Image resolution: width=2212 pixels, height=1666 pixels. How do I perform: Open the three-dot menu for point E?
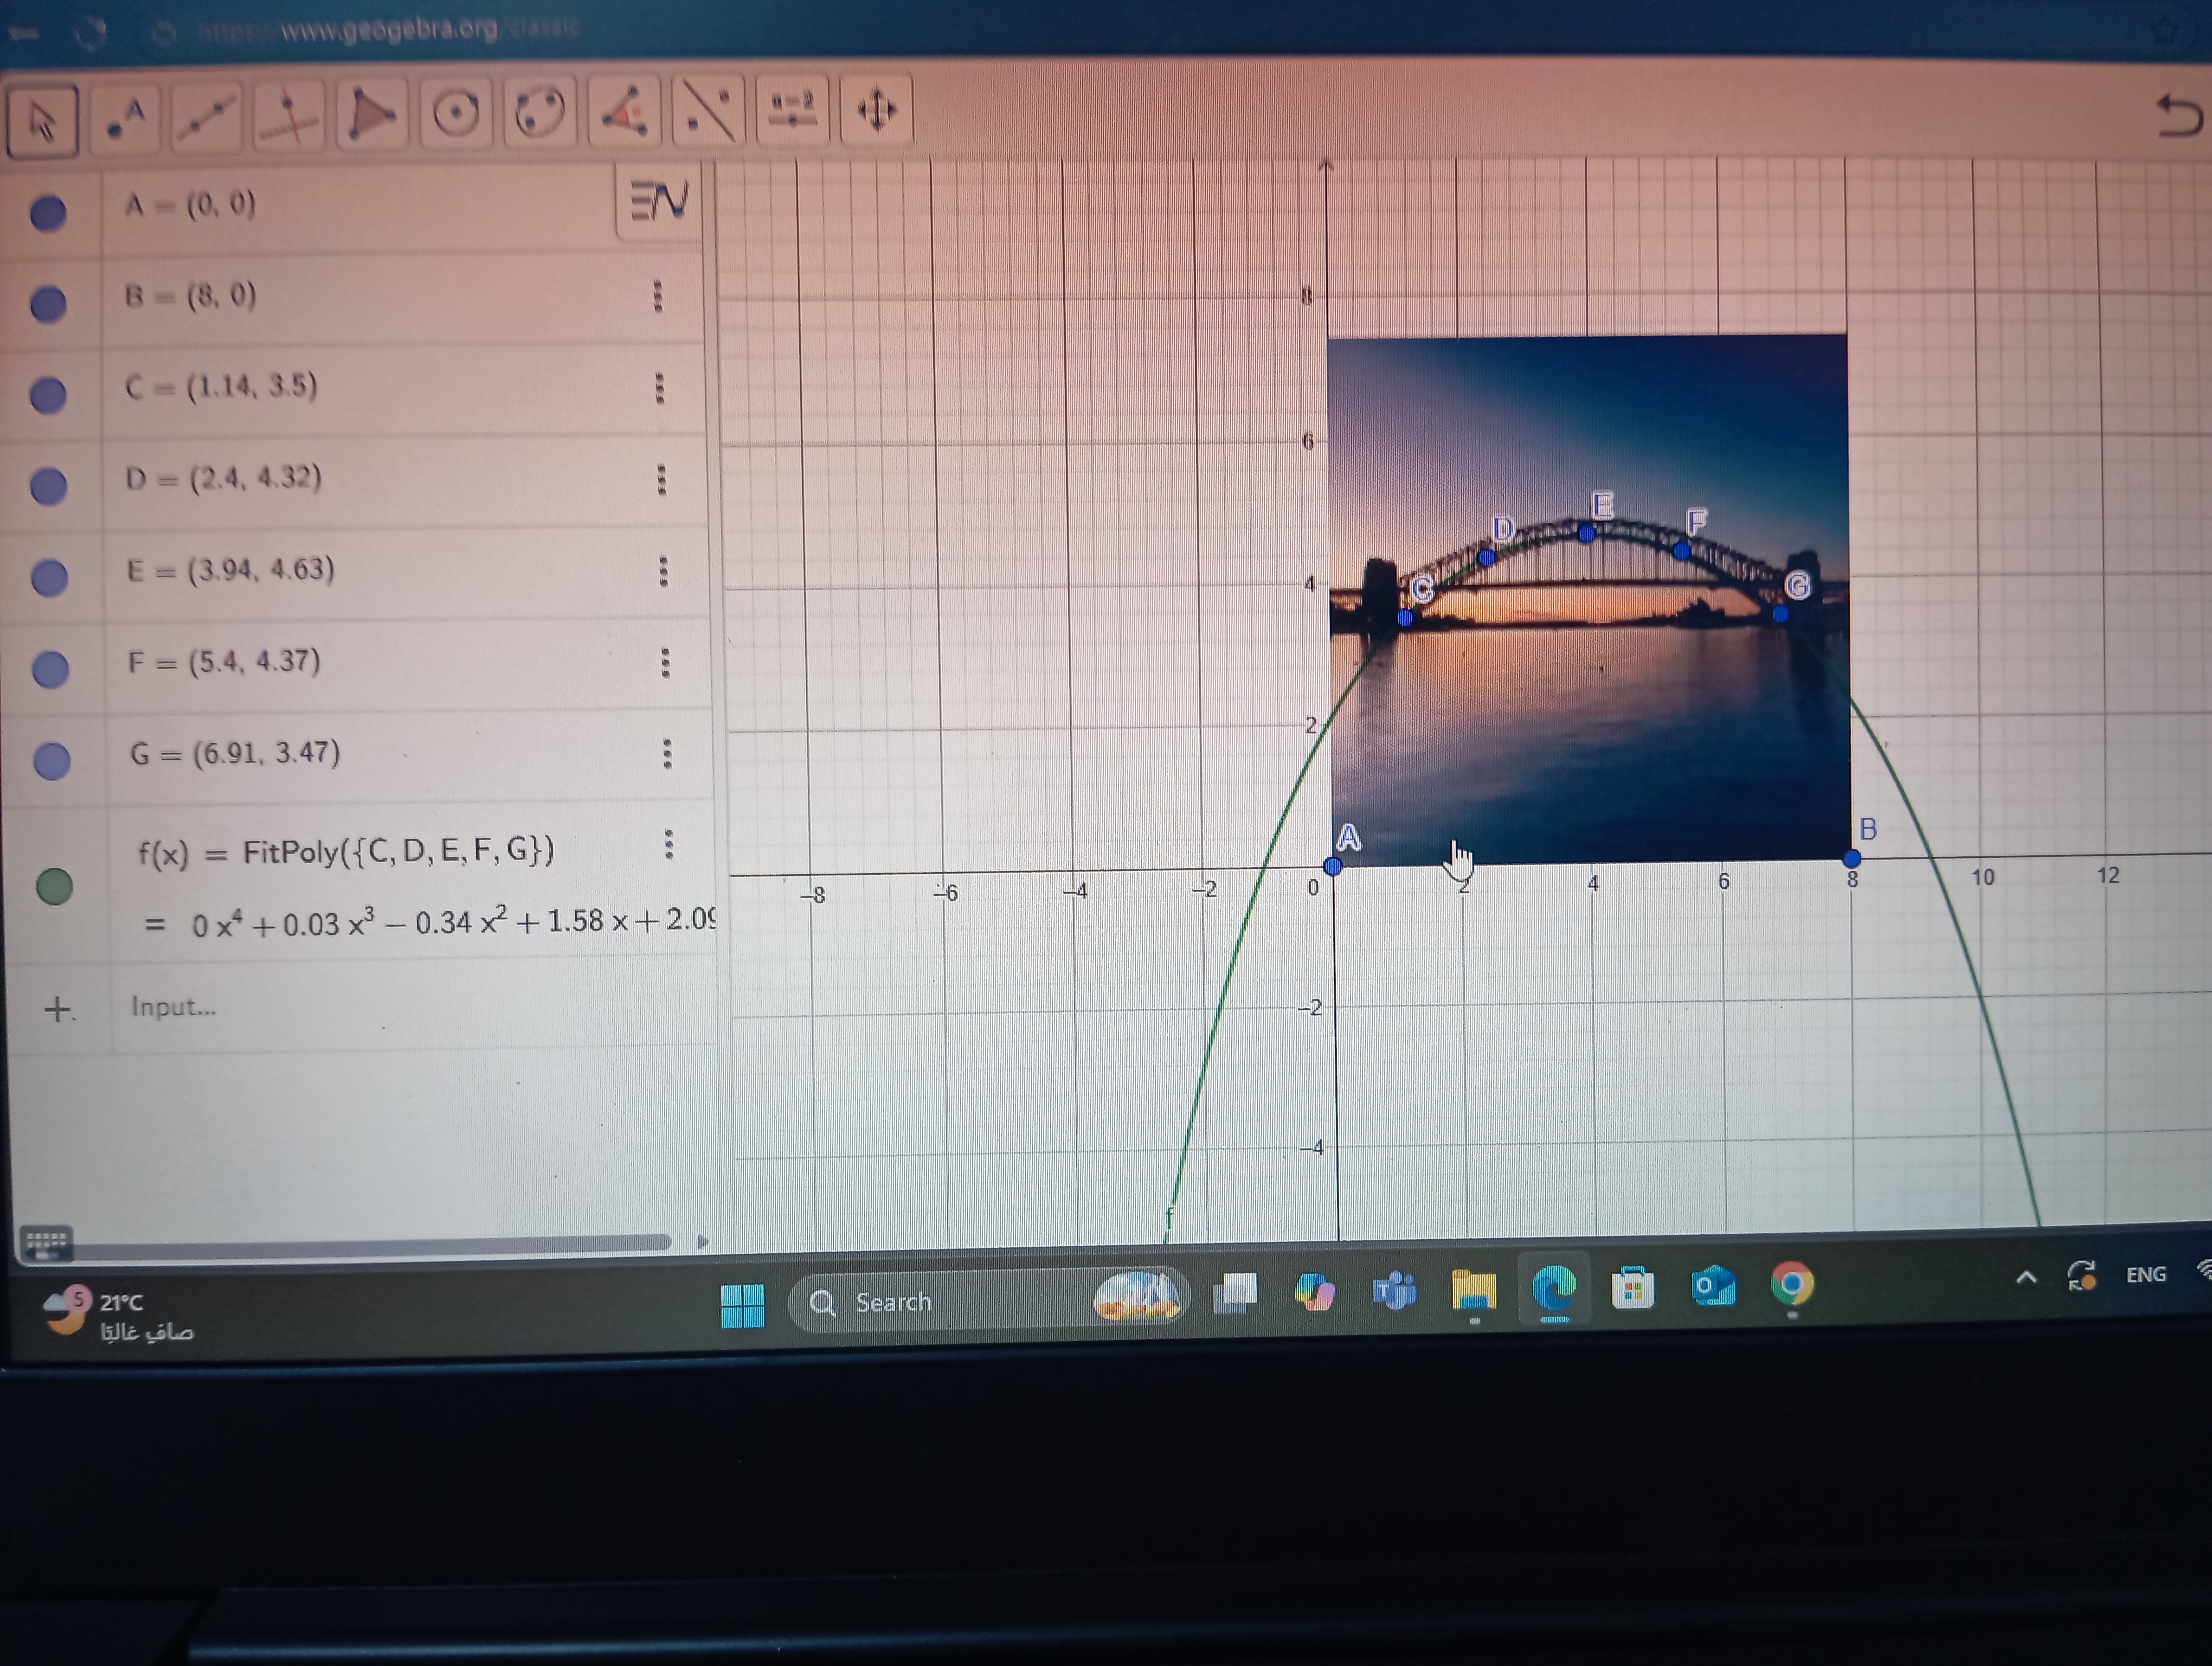coord(663,571)
